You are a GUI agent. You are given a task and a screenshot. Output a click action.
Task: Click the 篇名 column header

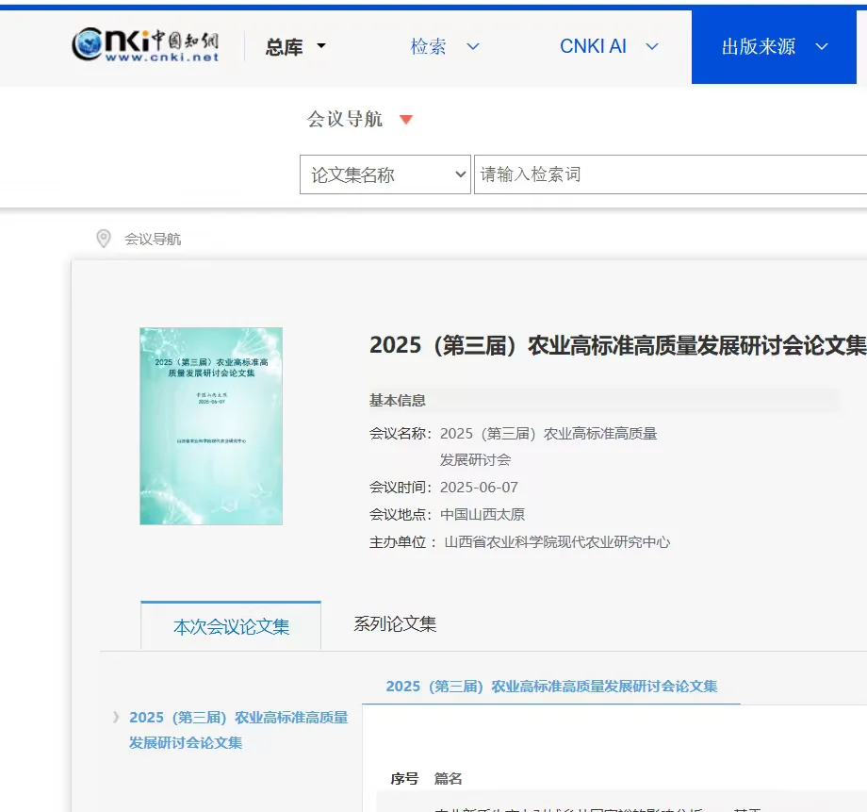pos(450,777)
